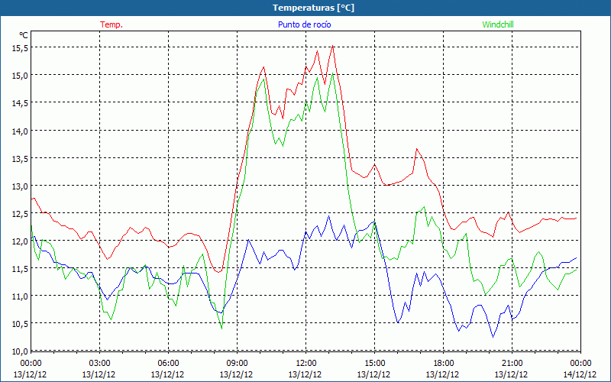This screenshot has height=382, width=611.
Task: Select the green Windchill legend label
Action: tap(498, 24)
